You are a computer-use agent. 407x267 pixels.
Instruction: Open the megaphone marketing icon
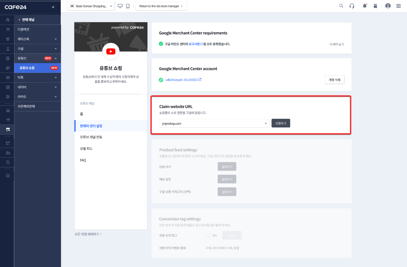pyautogui.click(x=8, y=119)
